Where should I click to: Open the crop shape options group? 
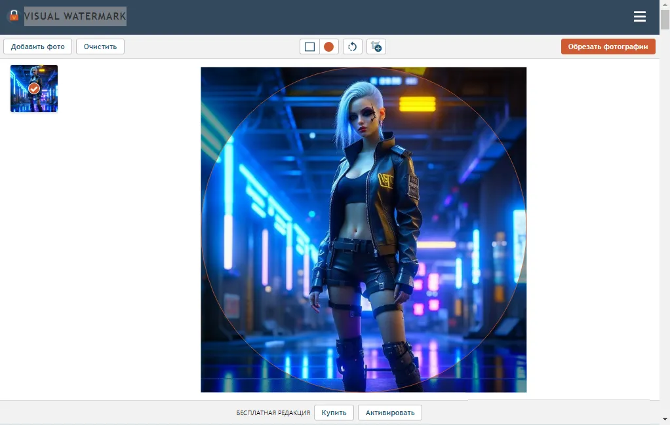click(319, 46)
